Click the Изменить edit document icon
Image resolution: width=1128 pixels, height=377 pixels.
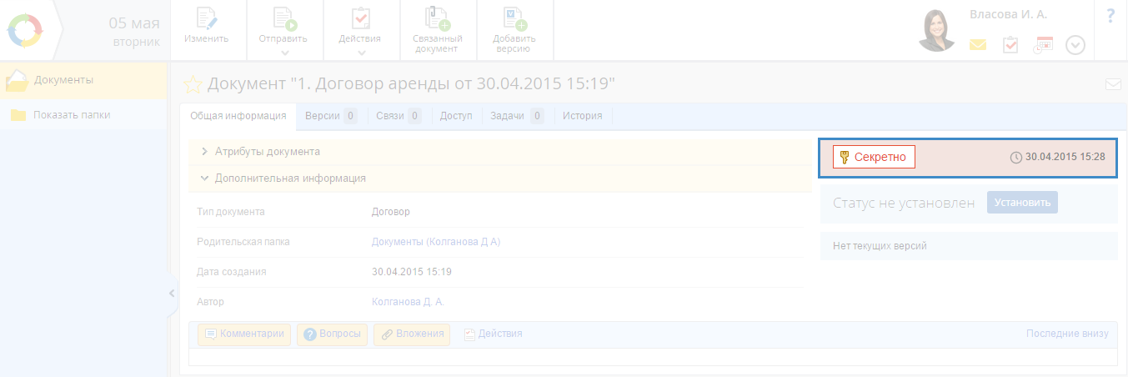206,20
